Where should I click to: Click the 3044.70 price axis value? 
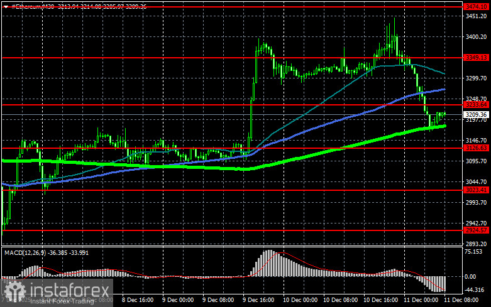click(x=476, y=181)
